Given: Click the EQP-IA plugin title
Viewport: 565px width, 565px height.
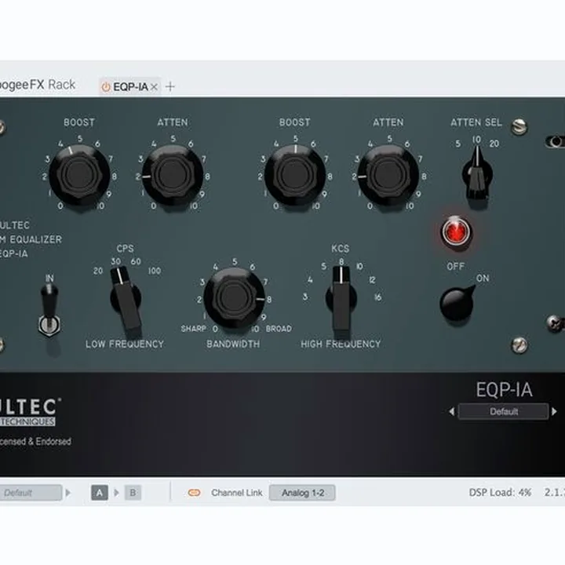Looking at the screenshot, I should (504, 389).
